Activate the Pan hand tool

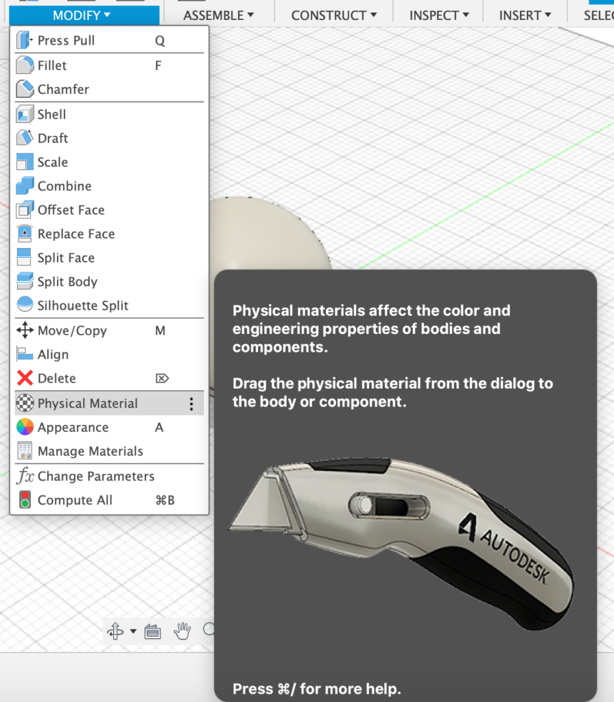(182, 631)
